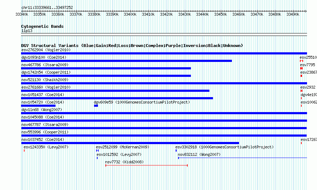The height and width of the screenshot is (190, 317).
Task: Select nsv467786 (Itsara2009) variant label
Action: click(45, 65)
